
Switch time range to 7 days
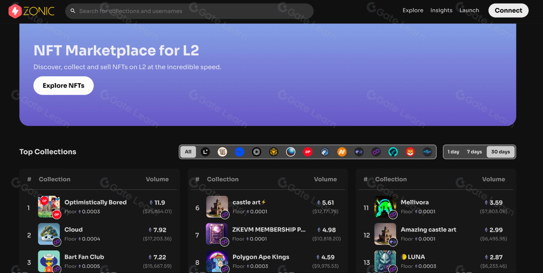tap(474, 152)
